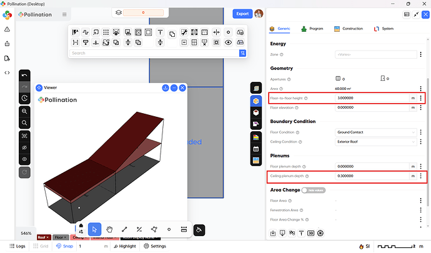The image size is (431, 253).
Task: Open the warnings triangle in left sidebar
Action: [x=7, y=29]
